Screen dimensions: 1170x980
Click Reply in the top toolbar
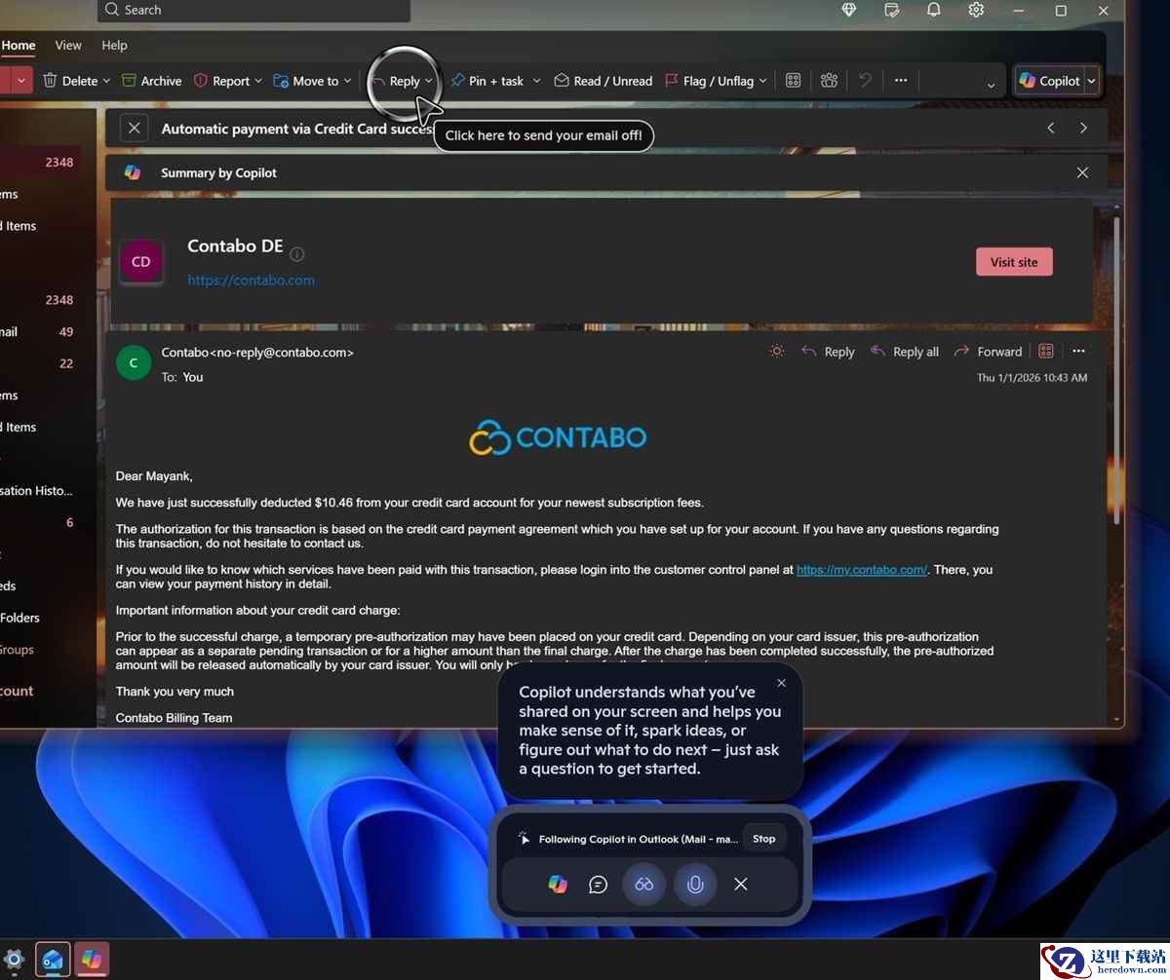(395, 81)
